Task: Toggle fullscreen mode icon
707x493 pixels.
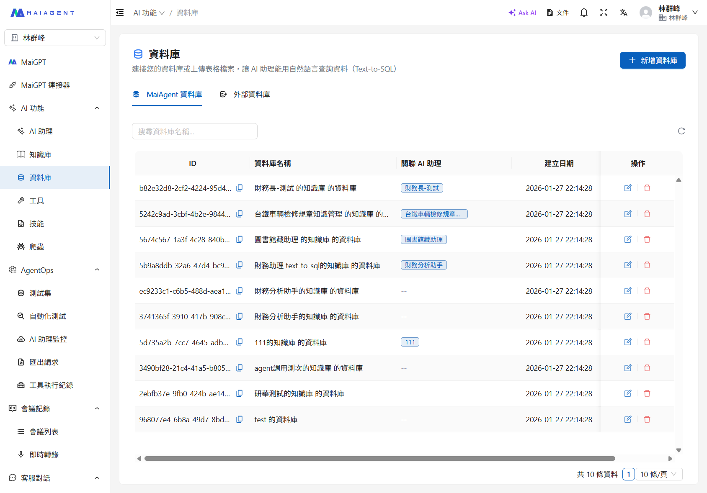Action: (x=604, y=13)
